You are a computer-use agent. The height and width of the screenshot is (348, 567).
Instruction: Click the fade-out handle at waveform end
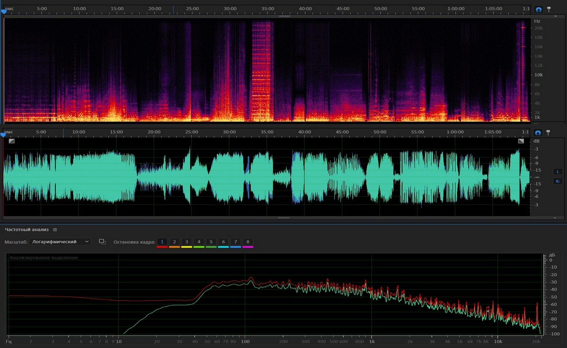[x=521, y=141]
